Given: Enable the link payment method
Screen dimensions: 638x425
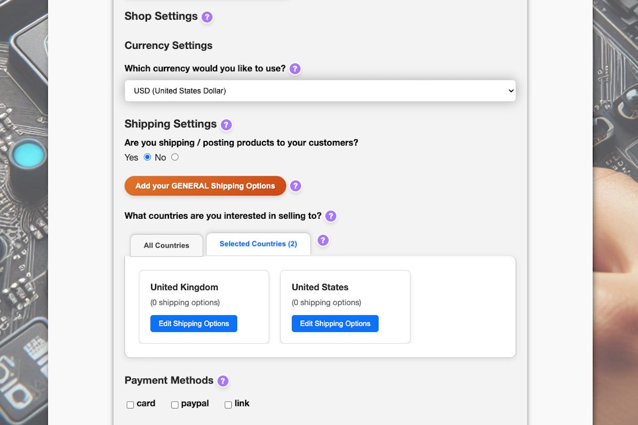Looking at the screenshot, I should coord(228,404).
